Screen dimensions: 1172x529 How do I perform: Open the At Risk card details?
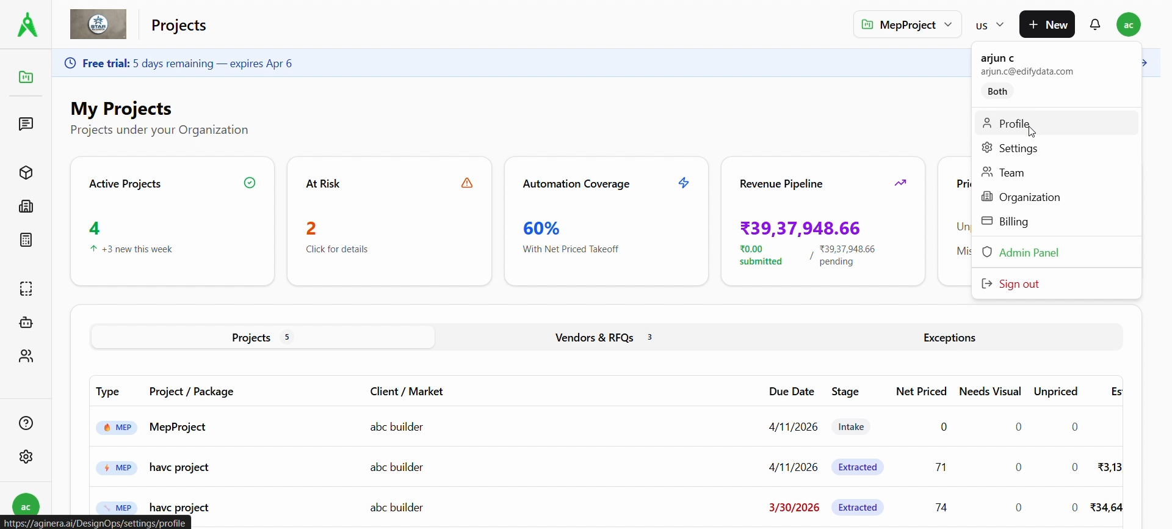pyautogui.click(x=389, y=221)
